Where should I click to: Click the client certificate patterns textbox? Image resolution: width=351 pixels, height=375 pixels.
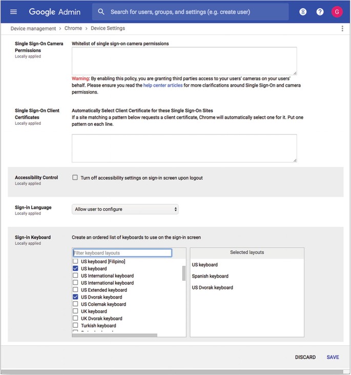pos(184,148)
